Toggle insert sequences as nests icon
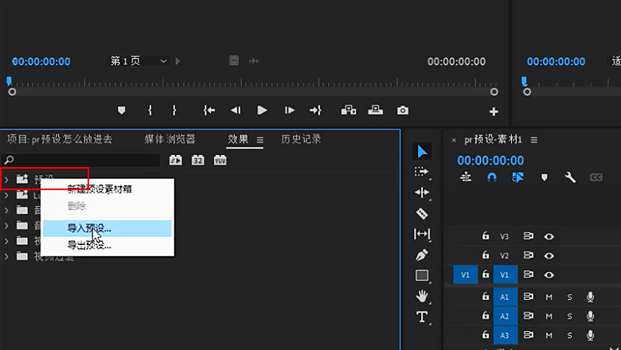The image size is (621, 350). click(x=466, y=177)
